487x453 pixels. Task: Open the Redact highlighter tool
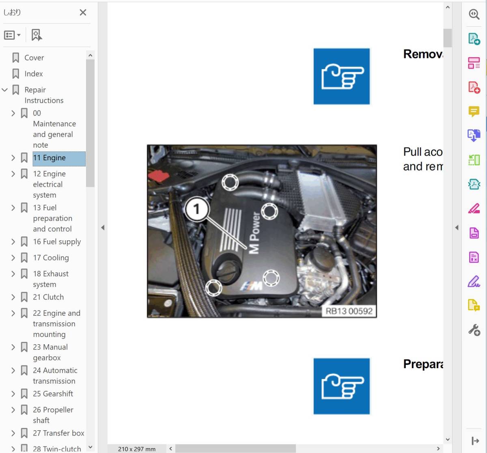[474, 209]
